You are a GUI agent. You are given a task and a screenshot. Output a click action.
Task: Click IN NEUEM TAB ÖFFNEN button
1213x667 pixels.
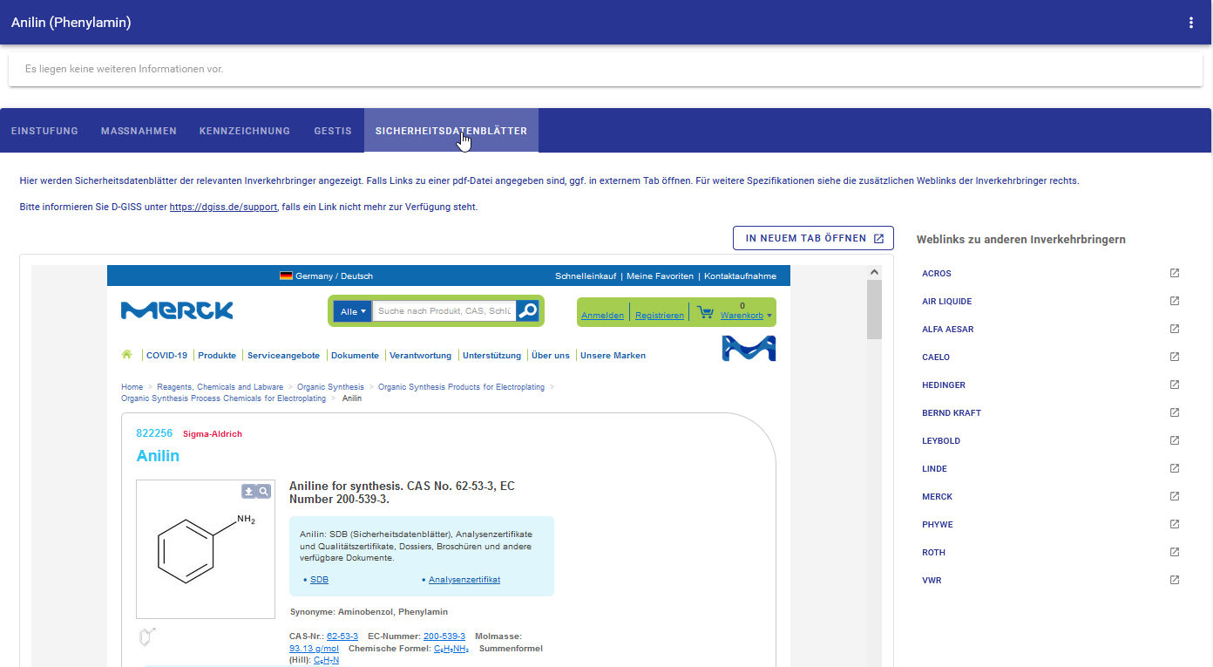pyautogui.click(x=814, y=238)
